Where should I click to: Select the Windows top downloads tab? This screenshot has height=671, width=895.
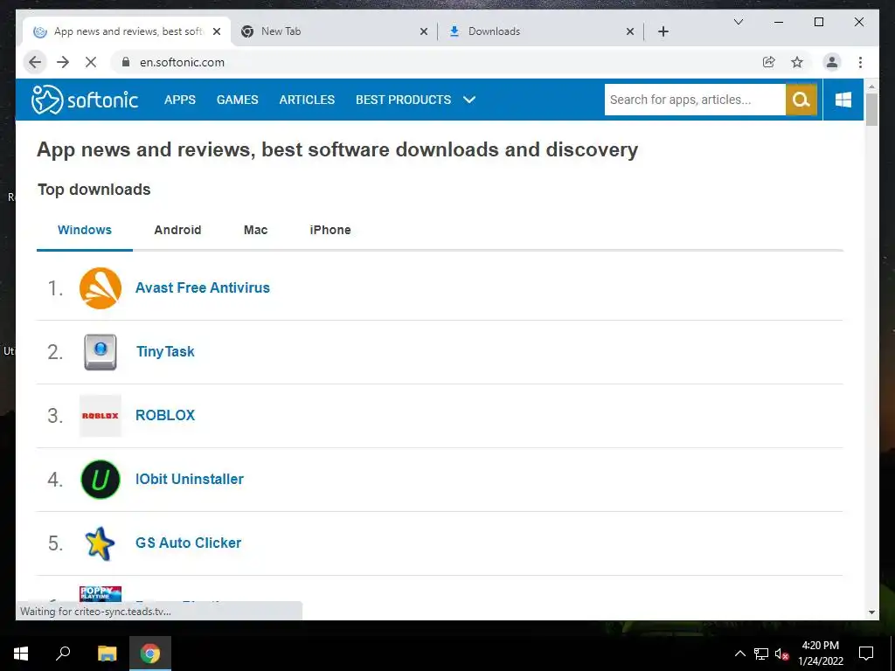pos(85,230)
